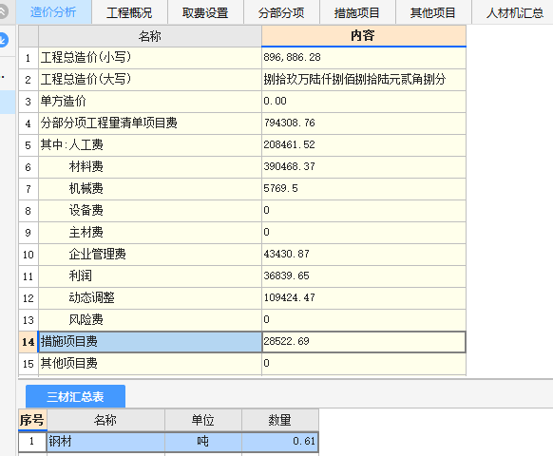
Task: Switch to the 分部分项 tab
Action: 281,13
